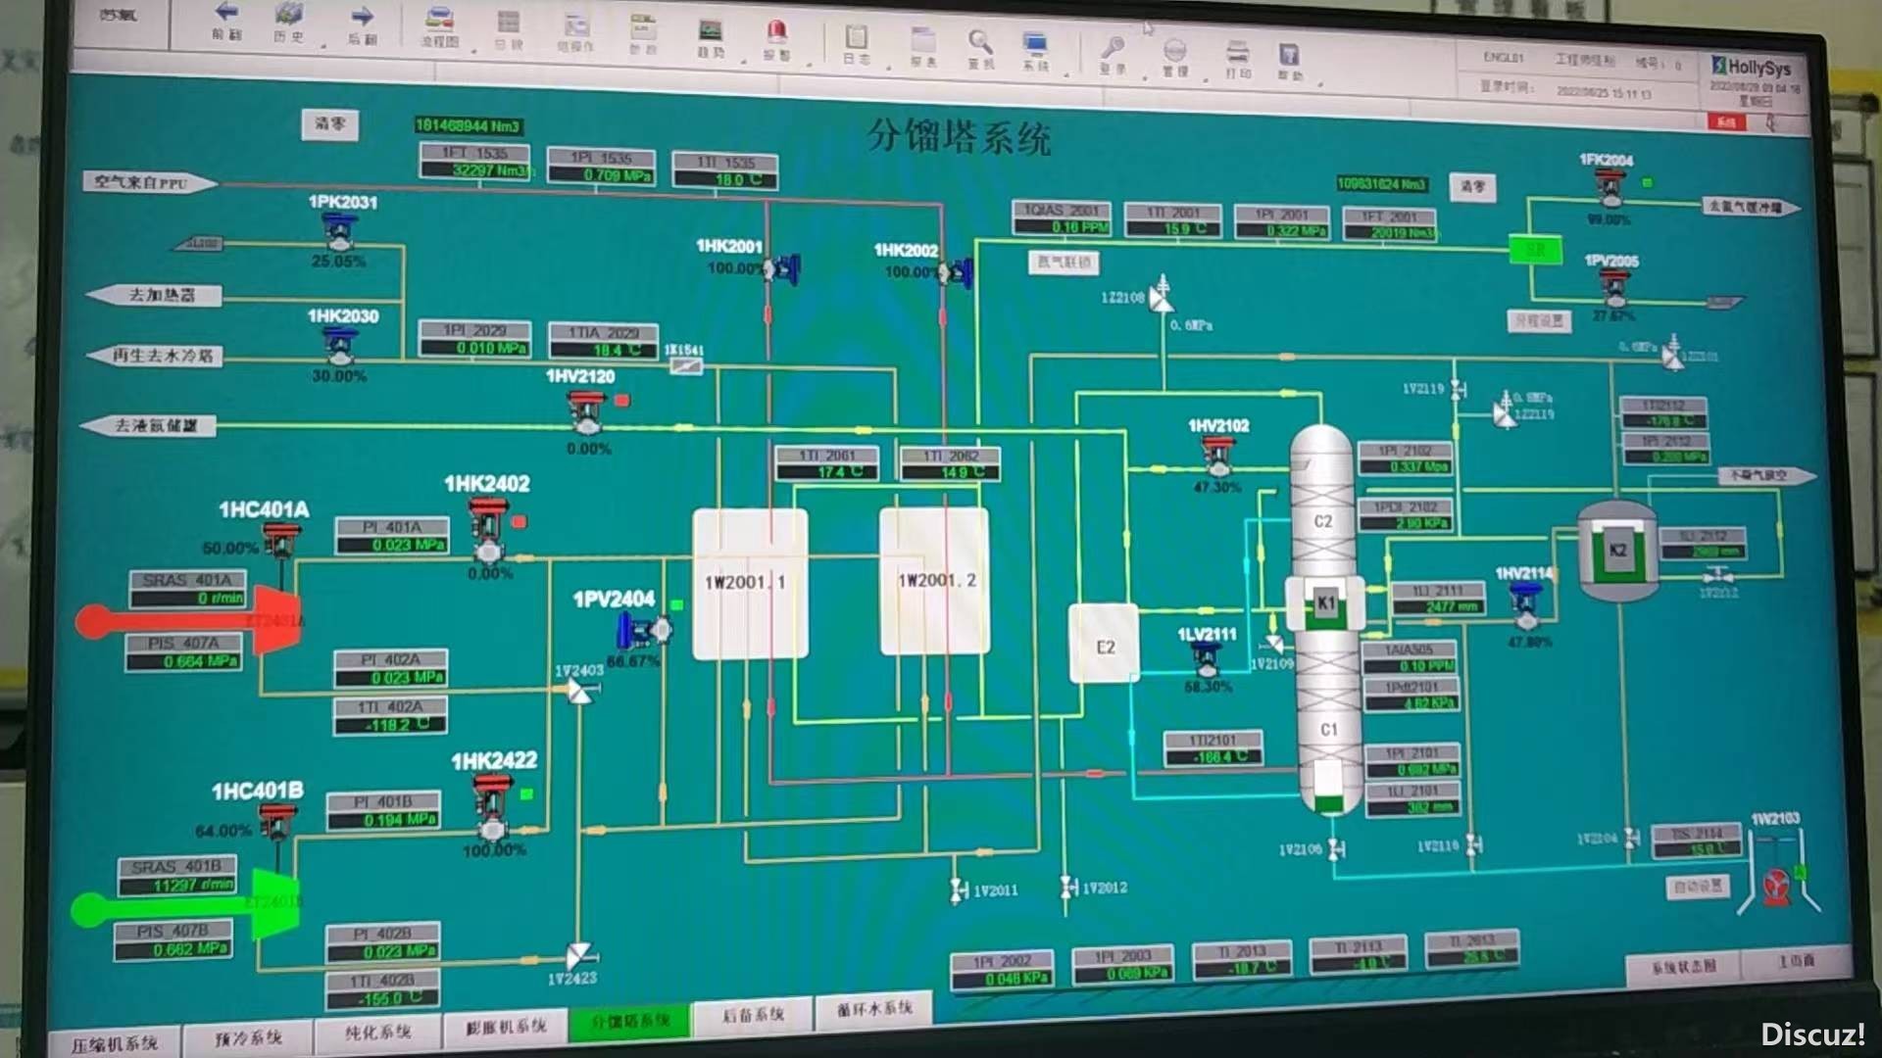Select level valve 1LV2111

(x=1208, y=658)
